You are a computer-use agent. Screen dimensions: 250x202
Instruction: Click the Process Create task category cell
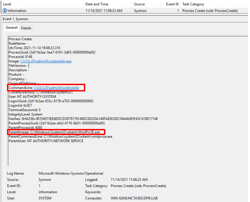210,11
